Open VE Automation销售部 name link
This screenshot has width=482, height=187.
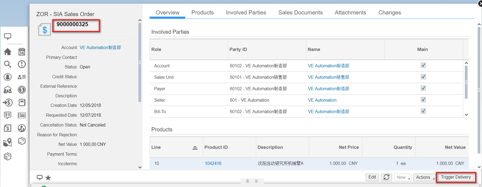tap(328, 77)
